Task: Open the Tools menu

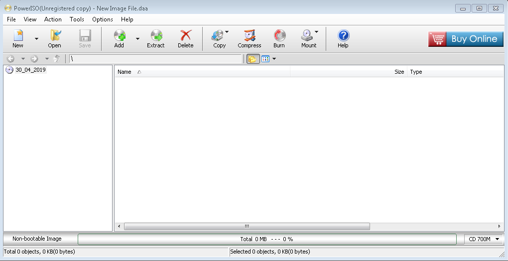Action: [x=77, y=19]
